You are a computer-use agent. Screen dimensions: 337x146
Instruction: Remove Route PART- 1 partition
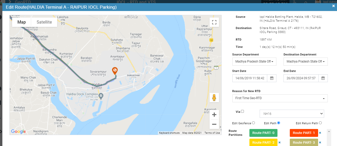click(320, 133)
